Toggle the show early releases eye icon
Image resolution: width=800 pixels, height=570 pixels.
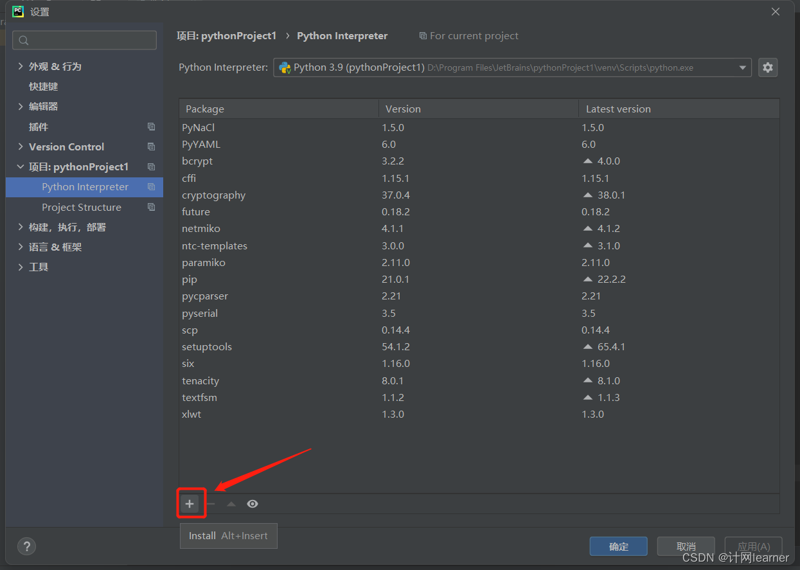[x=253, y=504]
